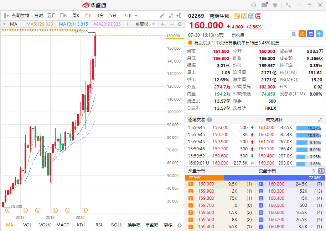Switch to 日K chart
This screenshot has width=326, height=231.
pos(63,16)
